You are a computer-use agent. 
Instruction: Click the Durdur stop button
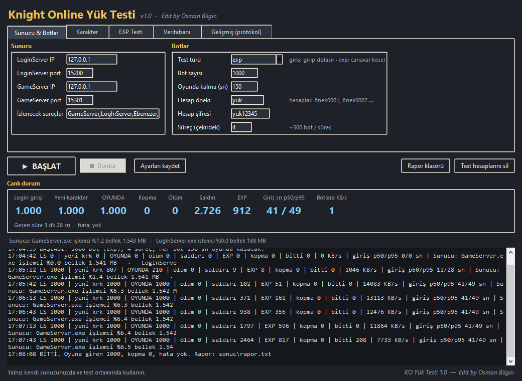[x=103, y=165]
